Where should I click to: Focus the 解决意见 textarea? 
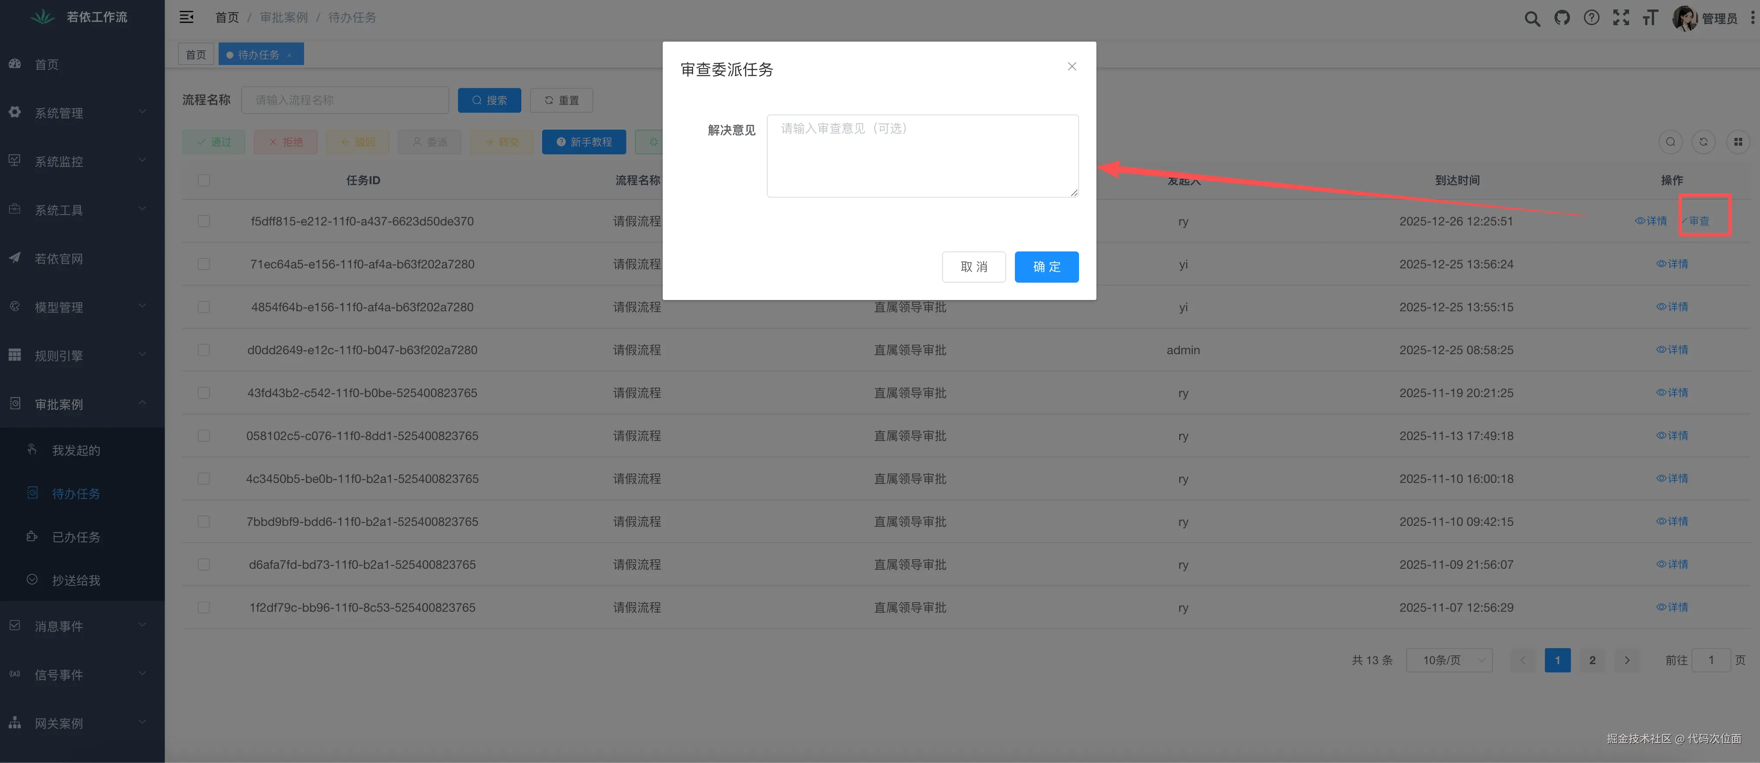point(922,156)
